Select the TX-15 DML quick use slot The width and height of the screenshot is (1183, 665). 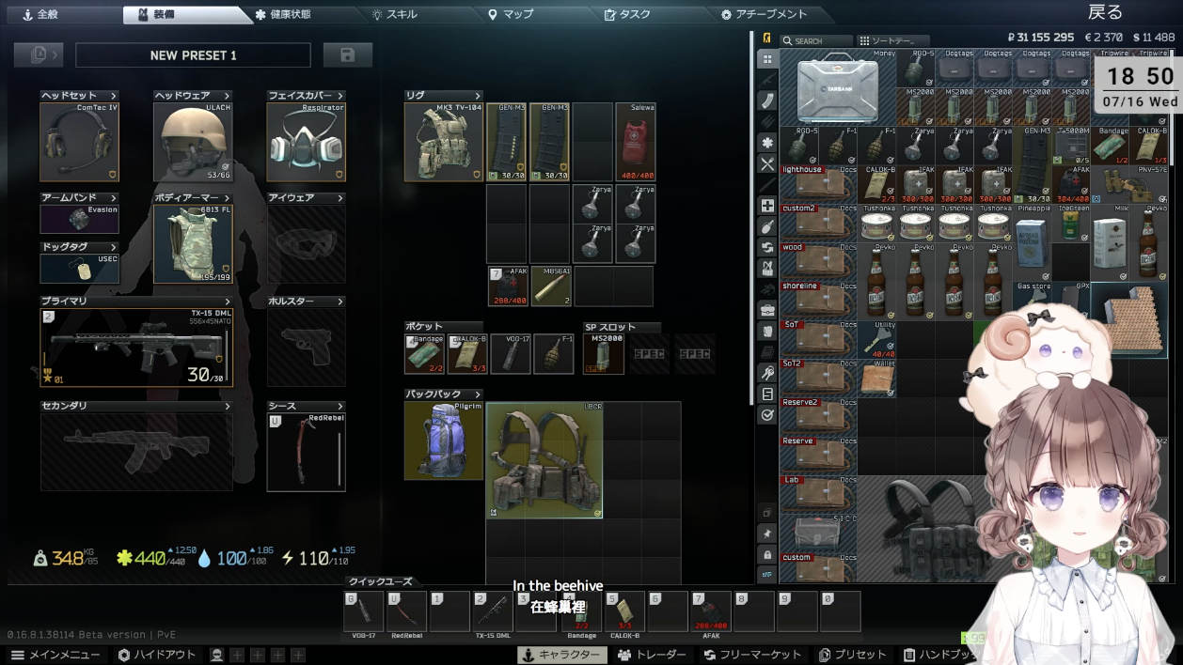493,611
